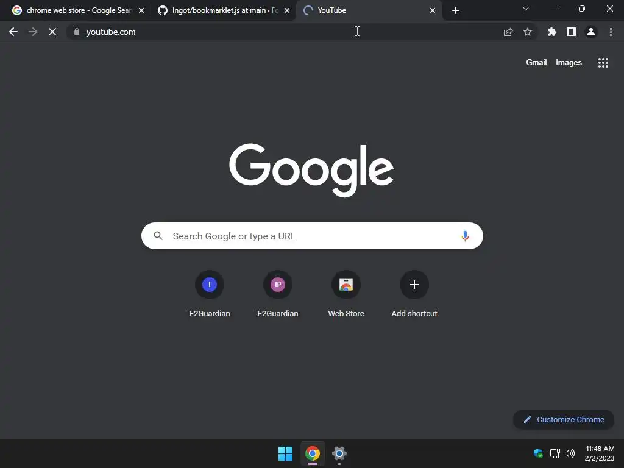
Task: Open the Gmail link
Action: coord(536,63)
